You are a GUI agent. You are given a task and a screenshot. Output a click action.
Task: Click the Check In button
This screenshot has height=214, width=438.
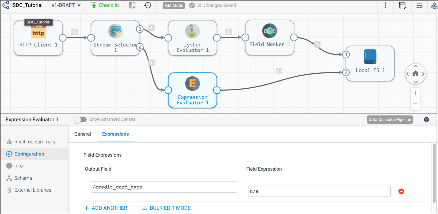(x=105, y=5)
